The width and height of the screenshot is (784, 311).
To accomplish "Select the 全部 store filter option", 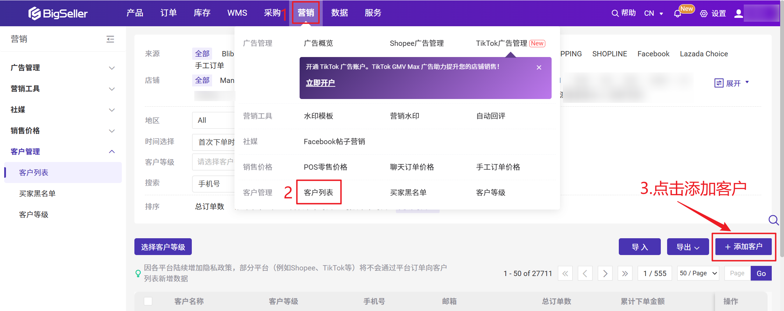I will (202, 80).
